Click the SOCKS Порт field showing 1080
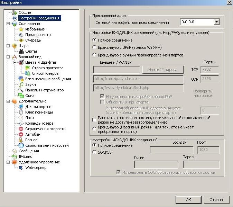Image resolution: width=233 pixels, height=207 pixels. pos(208,150)
